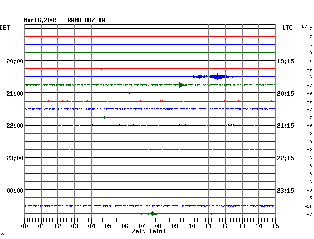Click the 21:00 CET time label
Image resolution: width=314 pixels, height=239 pixels.
pyautogui.click(x=15, y=94)
